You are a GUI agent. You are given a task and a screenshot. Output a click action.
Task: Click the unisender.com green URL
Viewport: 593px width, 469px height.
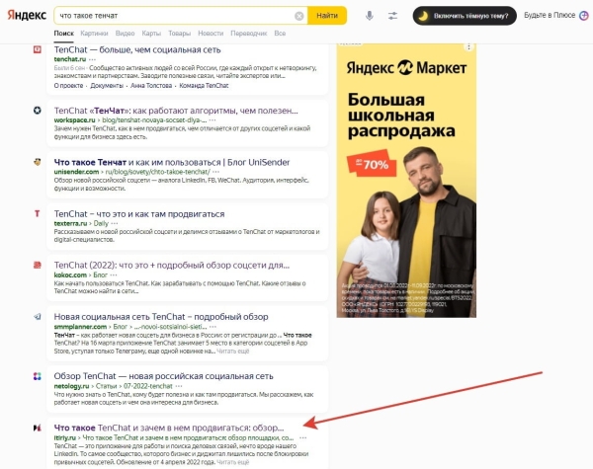[76, 172]
